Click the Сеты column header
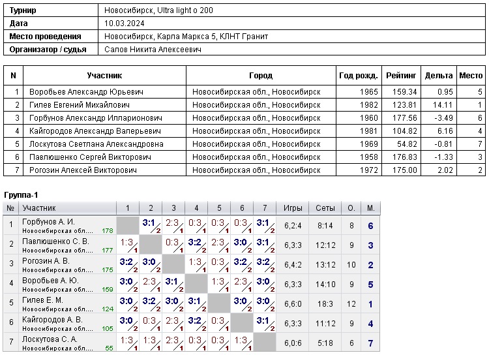The image size is (489, 355). point(325,208)
